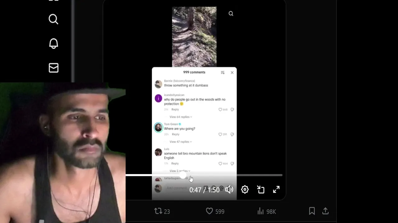
Task: Open video player settings gear
Action: click(245, 189)
